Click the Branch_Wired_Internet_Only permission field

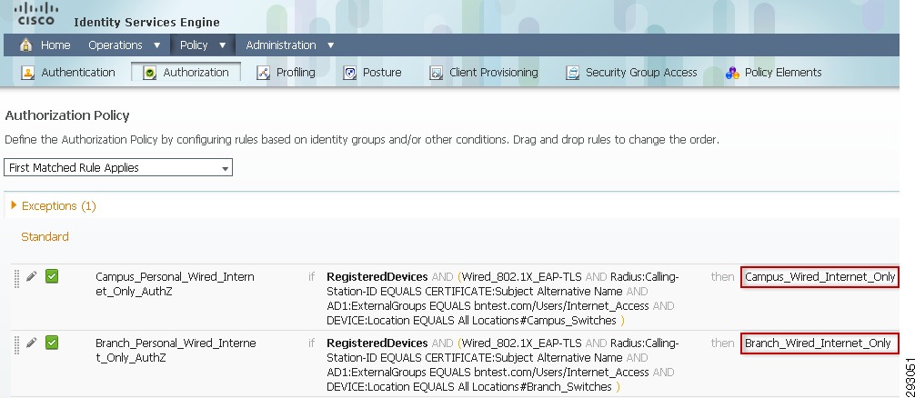tap(819, 343)
